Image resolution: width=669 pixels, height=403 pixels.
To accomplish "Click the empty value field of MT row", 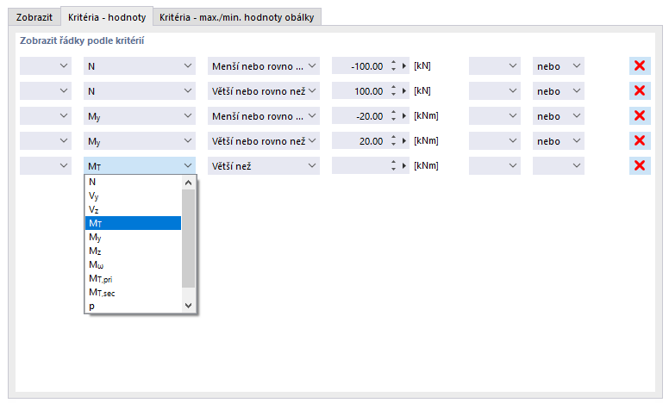I will coord(358,166).
